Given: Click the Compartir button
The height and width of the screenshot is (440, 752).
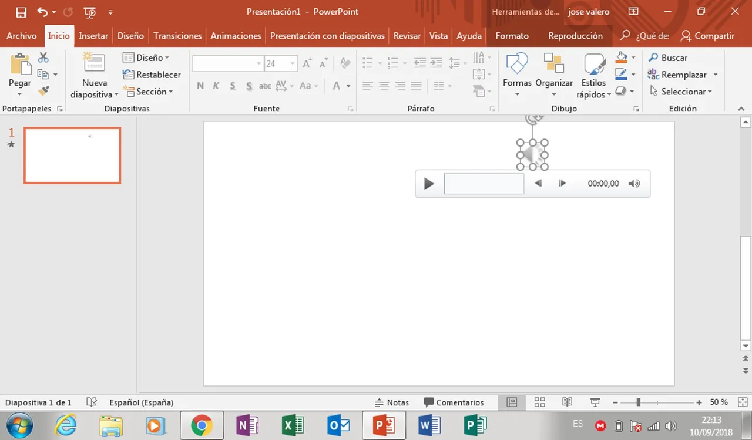Looking at the screenshot, I should [x=707, y=36].
